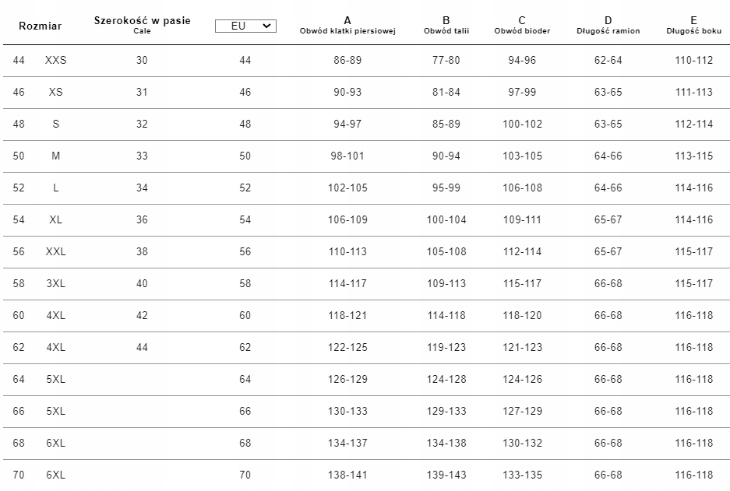The height and width of the screenshot is (491, 730).
Task: Click the XXL size label
Action: [56, 251]
